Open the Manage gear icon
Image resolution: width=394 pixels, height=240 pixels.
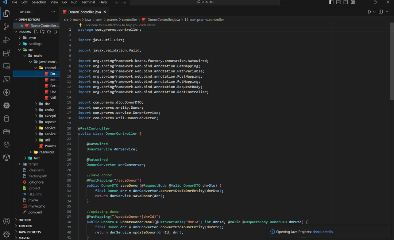(6, 234)
